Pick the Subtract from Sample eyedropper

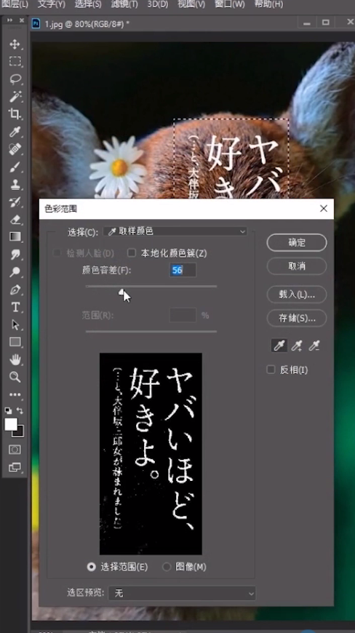[314, 346]
